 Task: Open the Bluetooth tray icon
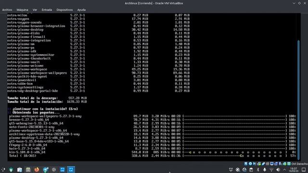pyautogui.click(x=258, y=170)
